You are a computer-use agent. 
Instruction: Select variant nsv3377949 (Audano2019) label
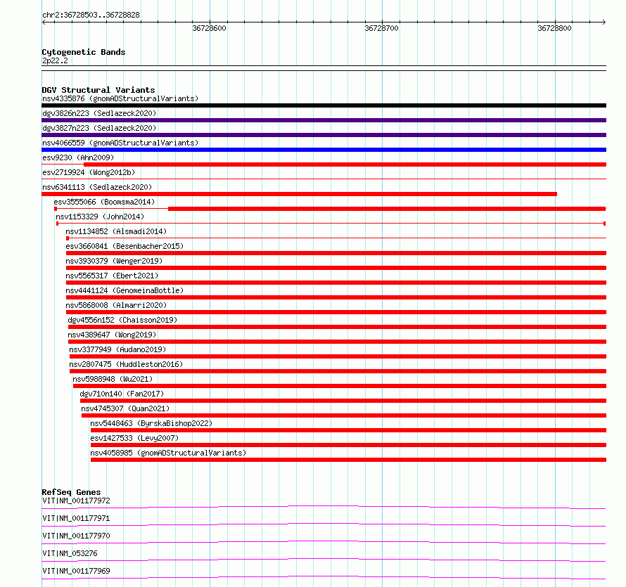pos(117,349)
